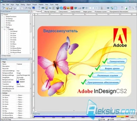Collapse the Page properties section
This screenshot has height=121, width=137.
click(x=1, y=62)
